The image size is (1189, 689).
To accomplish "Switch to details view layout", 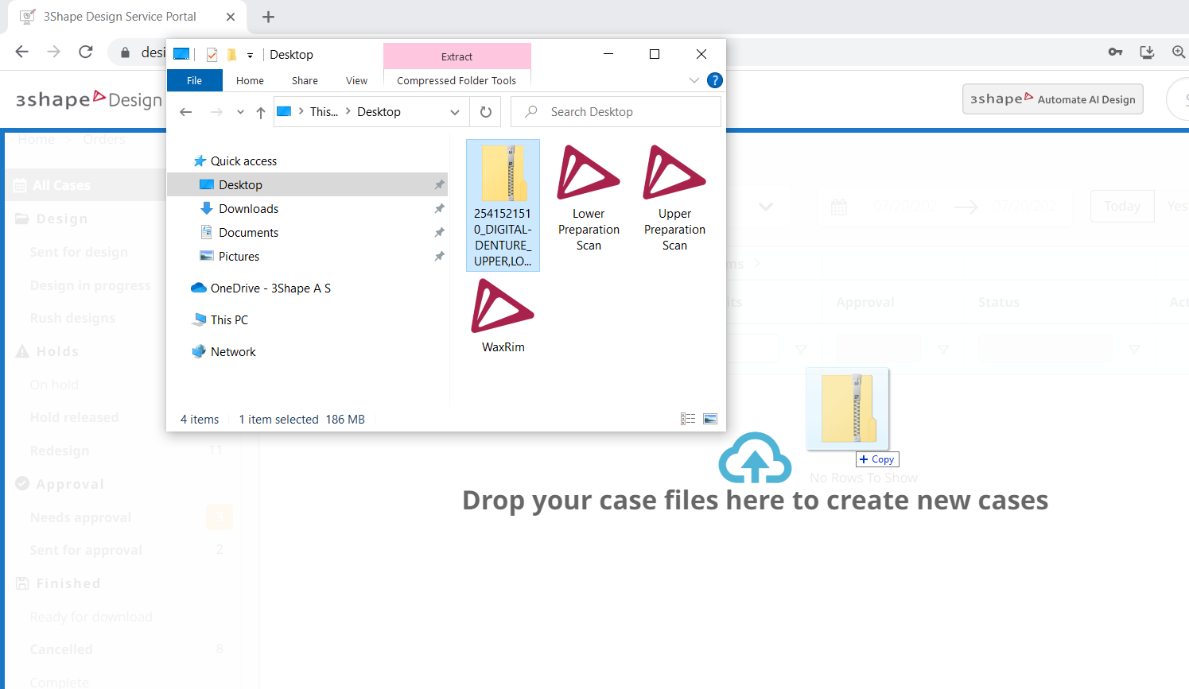I will coord(688,419).
